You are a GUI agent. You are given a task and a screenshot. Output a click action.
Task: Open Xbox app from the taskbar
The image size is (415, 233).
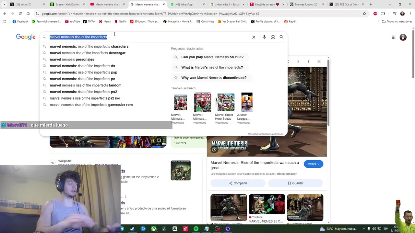point(154,229)
